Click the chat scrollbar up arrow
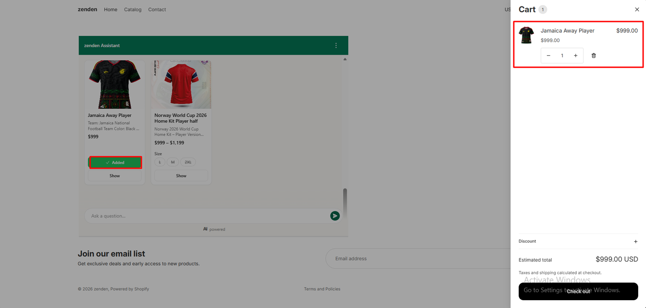Image resolution: width=646 pixels, height=308 pixels. tap(345, 59)
